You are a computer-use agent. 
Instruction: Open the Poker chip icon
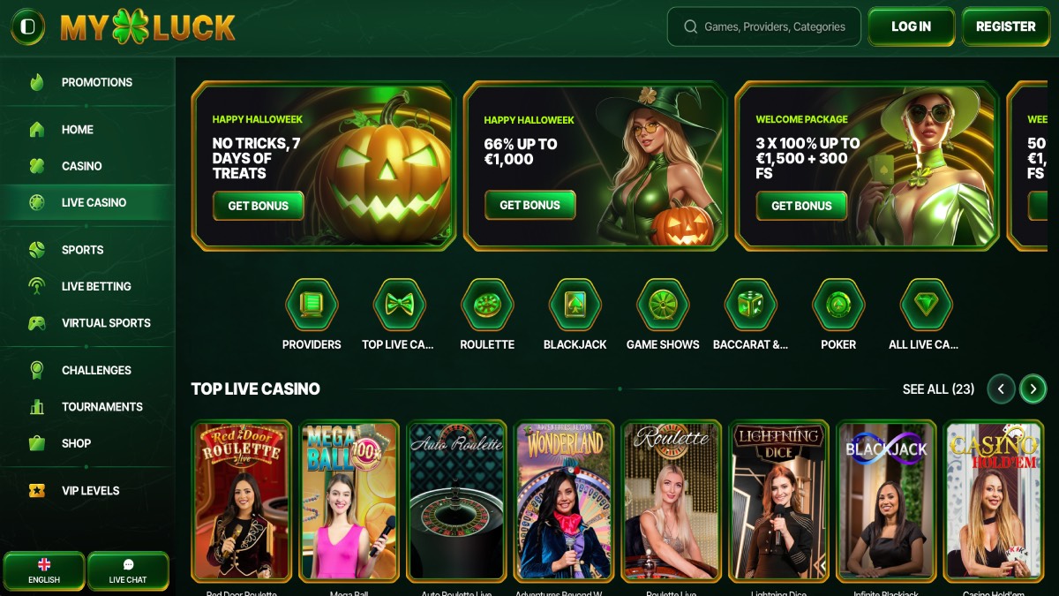pos(838,305)
